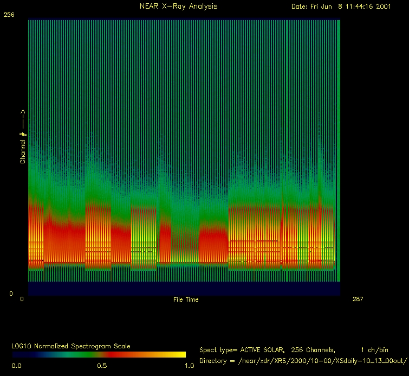This screenshot has width=409, height=376.
Task: Click the 0.0 tick label under the scale
Action: (x=16, y=366)
